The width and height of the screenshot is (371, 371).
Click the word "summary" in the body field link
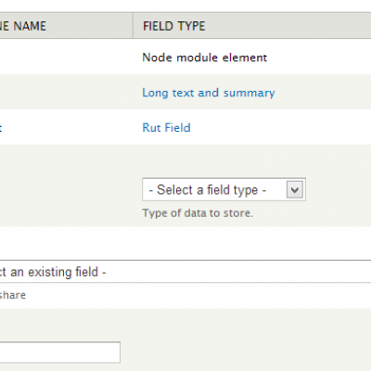point(249,93)
